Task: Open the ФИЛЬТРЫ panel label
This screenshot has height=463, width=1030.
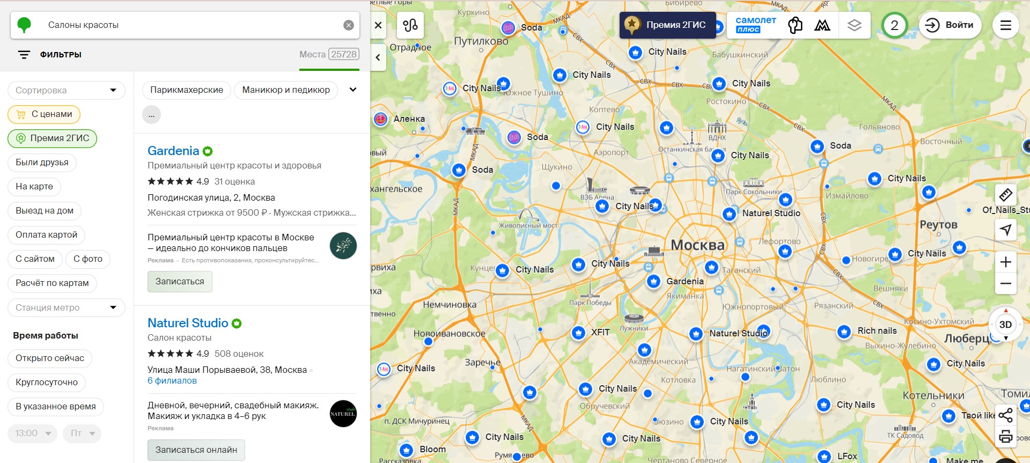Action: pyautogui.click(x=61, y=55)
